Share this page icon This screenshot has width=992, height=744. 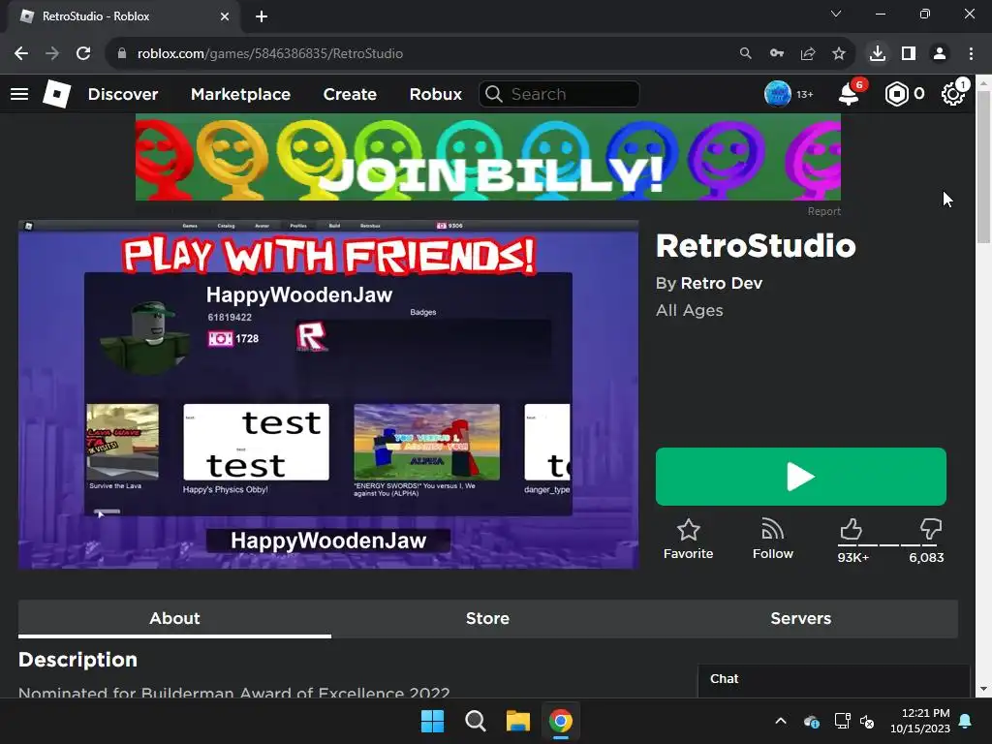coord(808,54)
